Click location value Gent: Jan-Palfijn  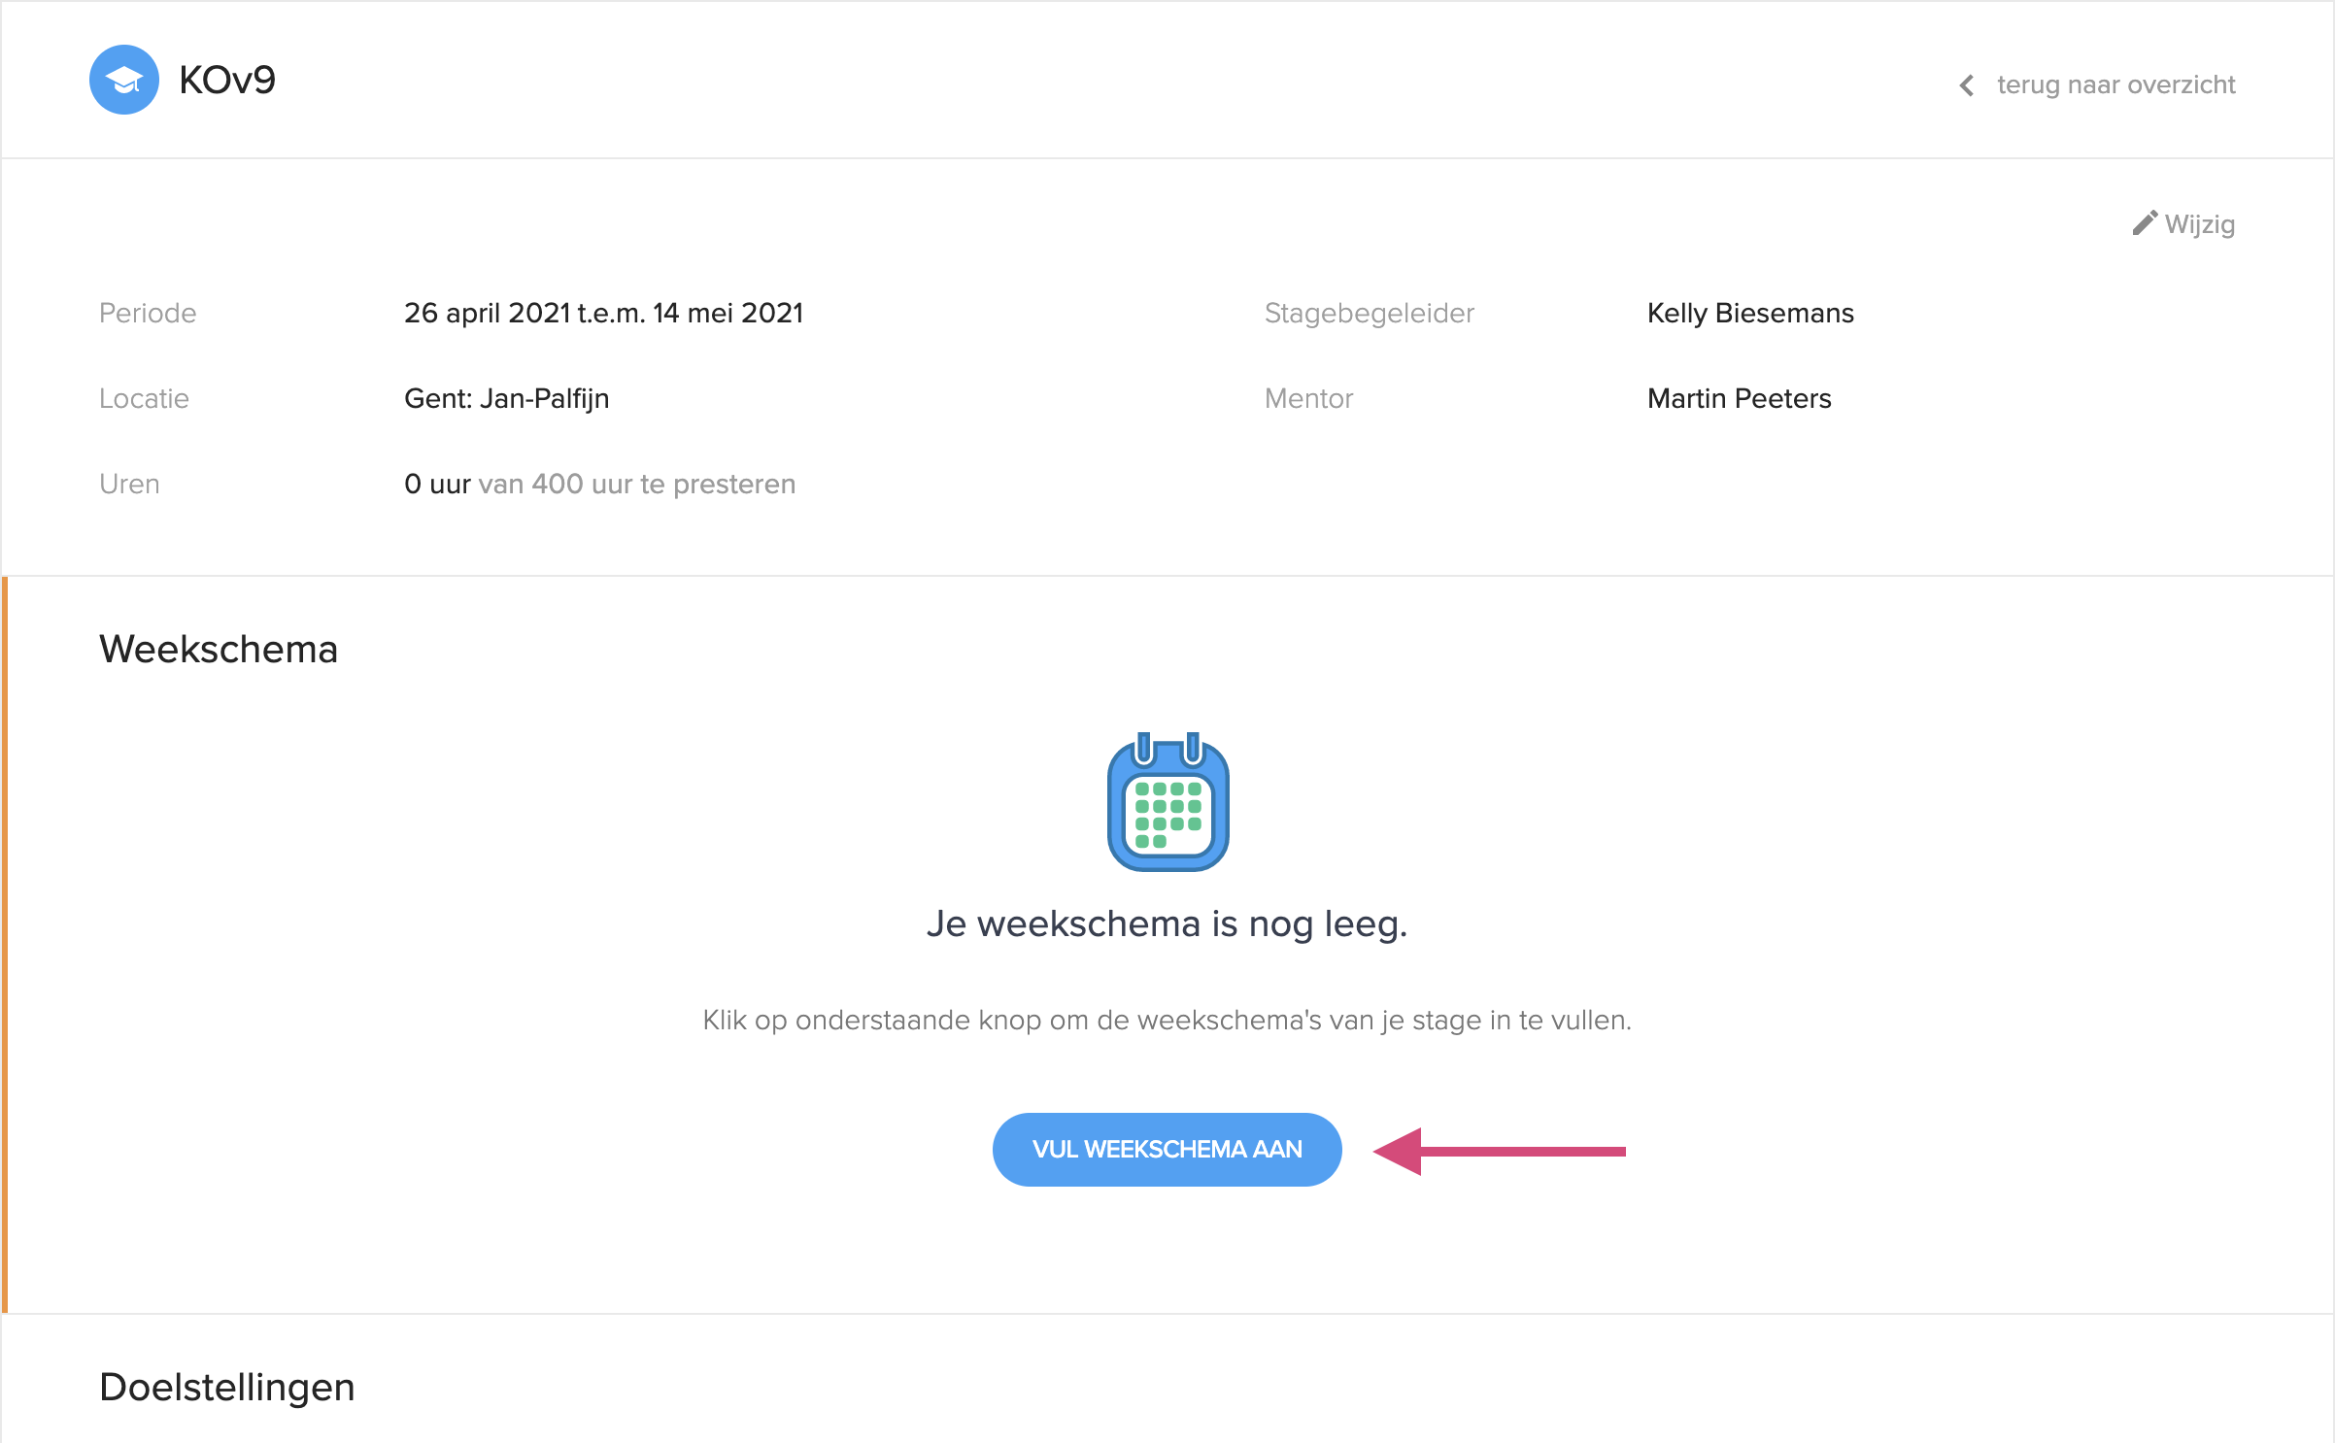coord(506,398)
